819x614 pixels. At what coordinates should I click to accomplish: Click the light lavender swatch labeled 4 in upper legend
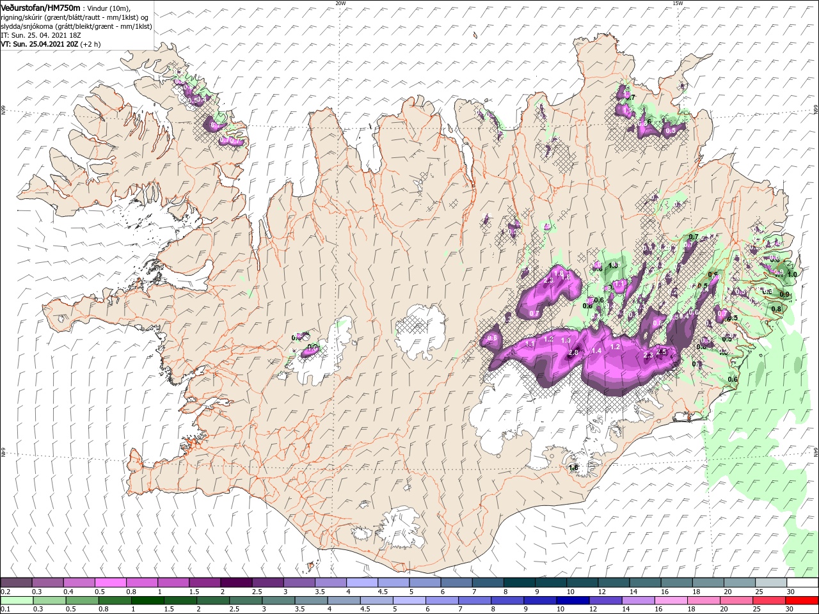pyautogui.click(x=361, y=582)
